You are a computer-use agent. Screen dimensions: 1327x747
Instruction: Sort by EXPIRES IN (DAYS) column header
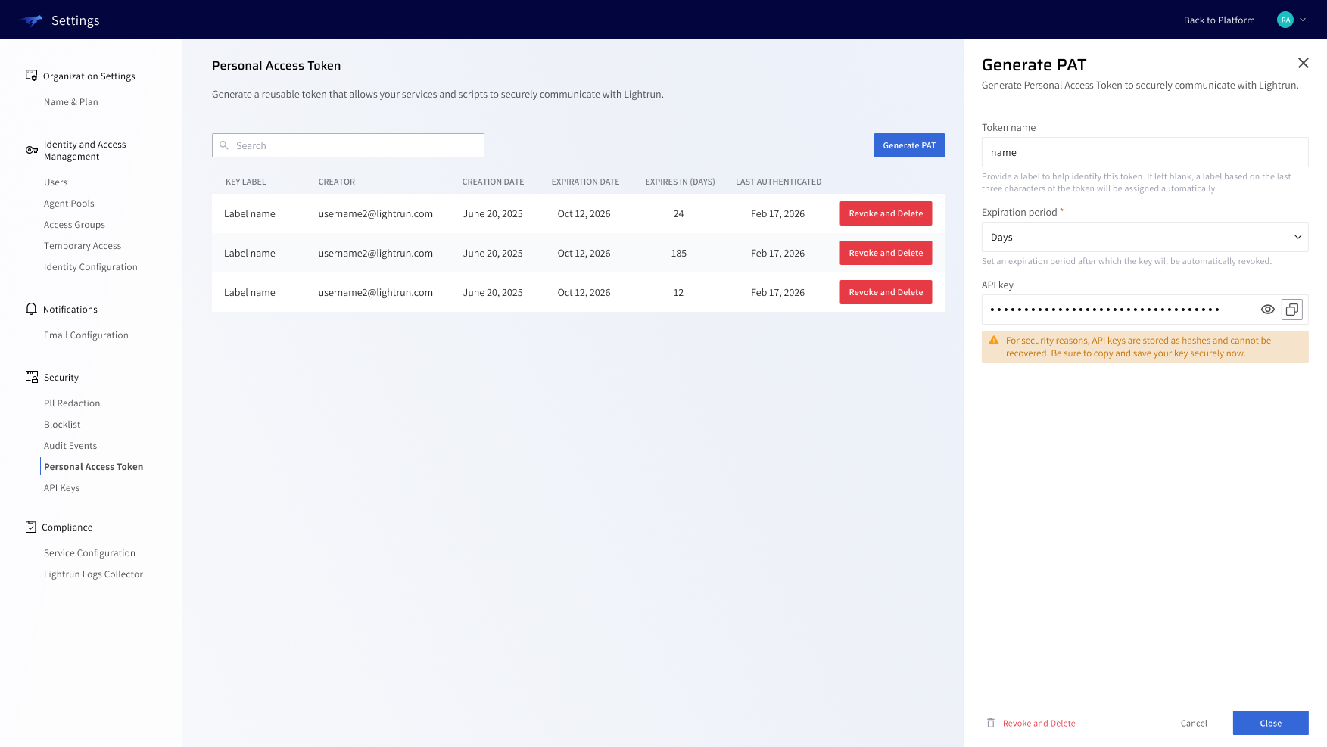click(680, 182)
